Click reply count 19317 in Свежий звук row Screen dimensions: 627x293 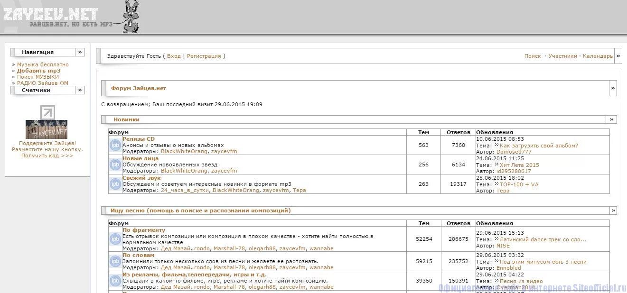click(x=458, y=184)
